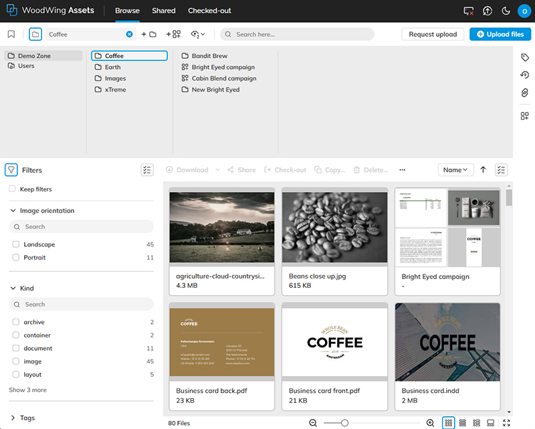Check the image kind filter
This screenshot has width=535, height=429.
(x=15, y=361)
